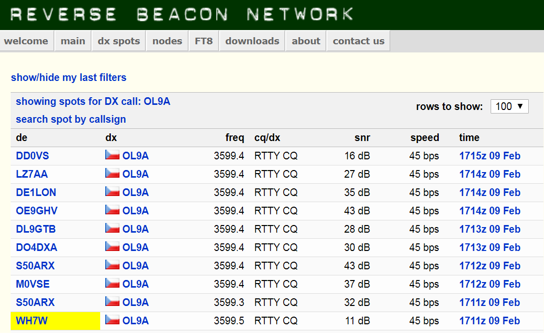
Task: Click Czech flag icon in DO4DXA row
Action: pyautogui.click(x=112, y=246)
